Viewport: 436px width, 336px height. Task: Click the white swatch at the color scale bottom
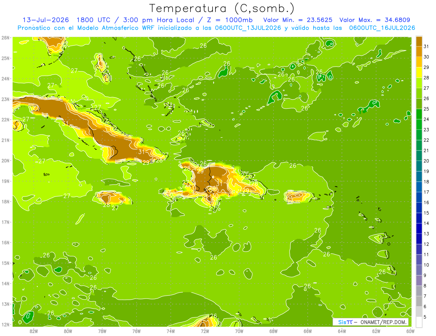[x=419, y=322]
